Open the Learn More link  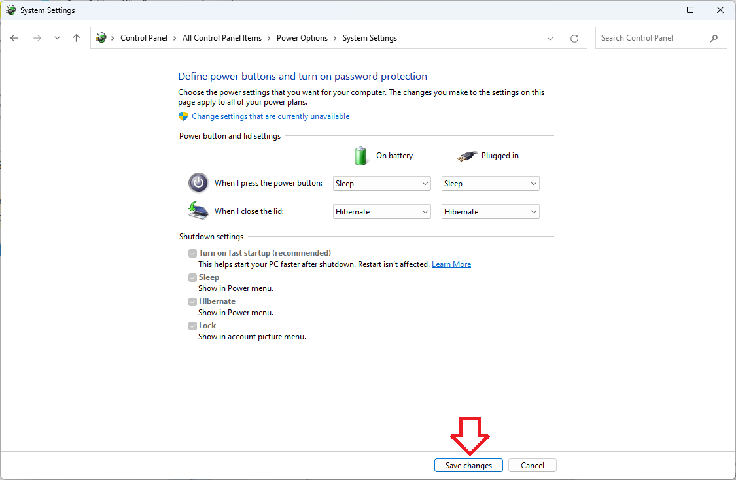point(451,264)
